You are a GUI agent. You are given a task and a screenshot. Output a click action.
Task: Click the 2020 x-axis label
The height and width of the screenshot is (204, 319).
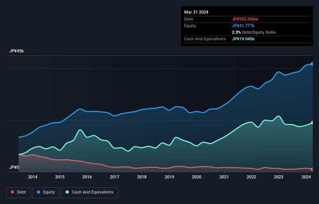pyautogui.click(x=197, y=177)
